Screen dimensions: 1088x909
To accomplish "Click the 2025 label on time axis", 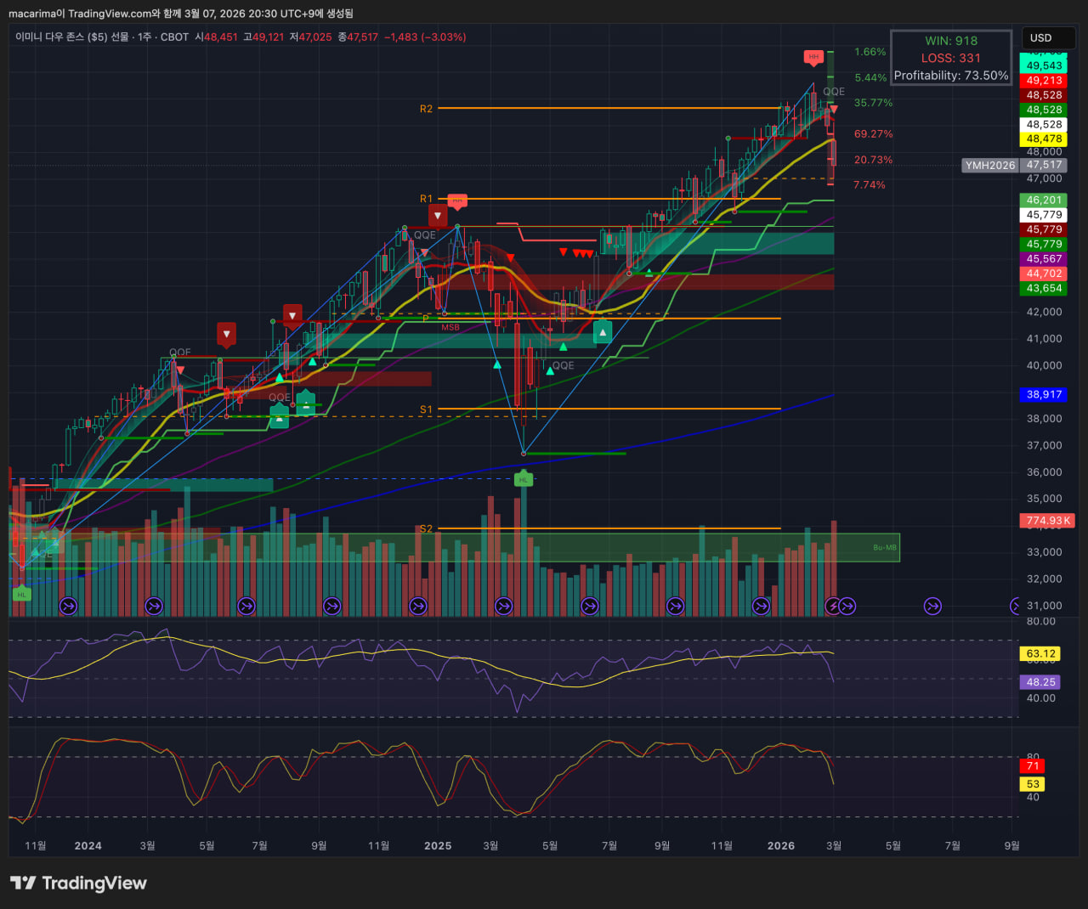I will (x=438, y=845).
